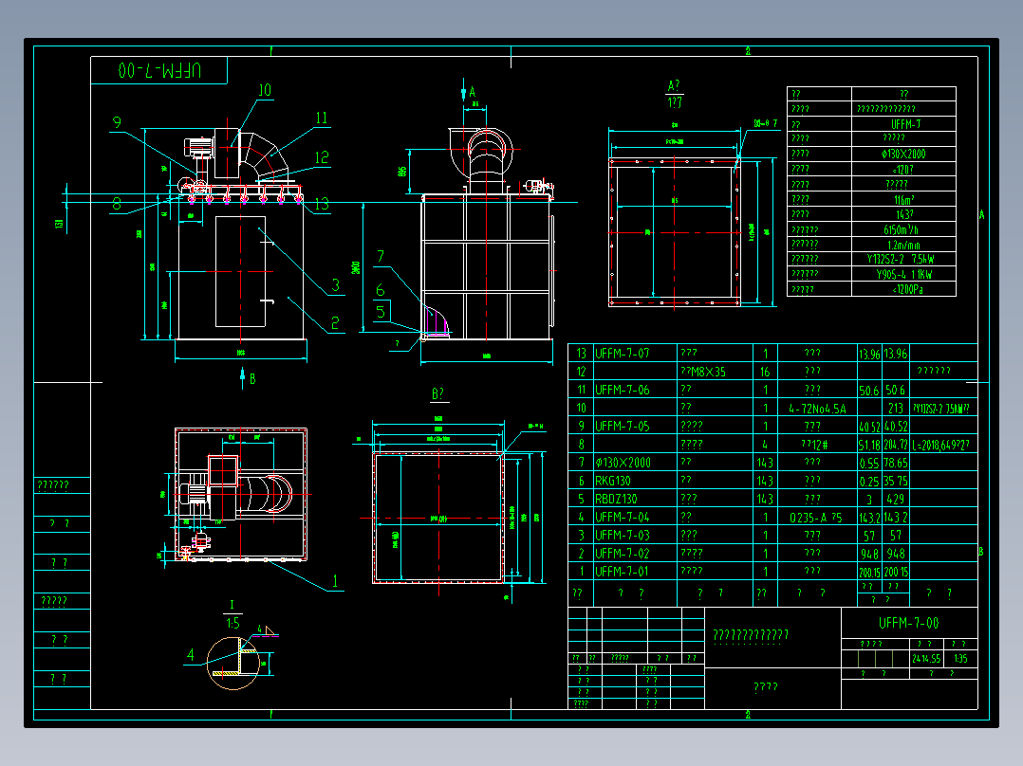Select the callout number '10' on front view
Screen dimensions: 1023x766
[x=264, y=90]
